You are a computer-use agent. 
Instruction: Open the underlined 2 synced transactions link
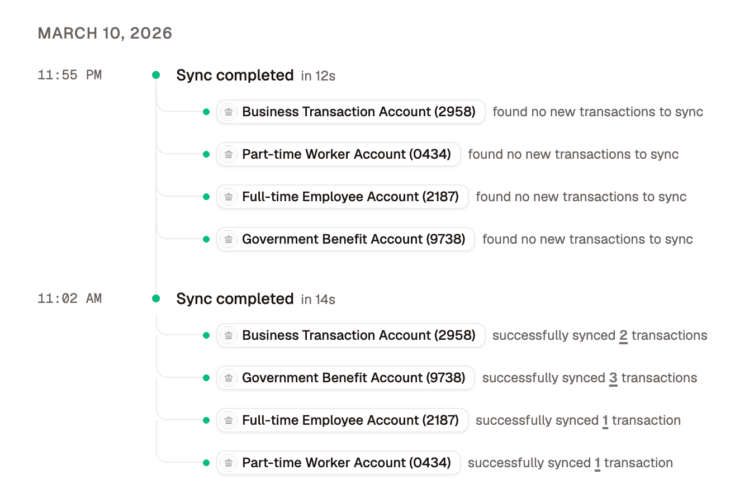623,335
